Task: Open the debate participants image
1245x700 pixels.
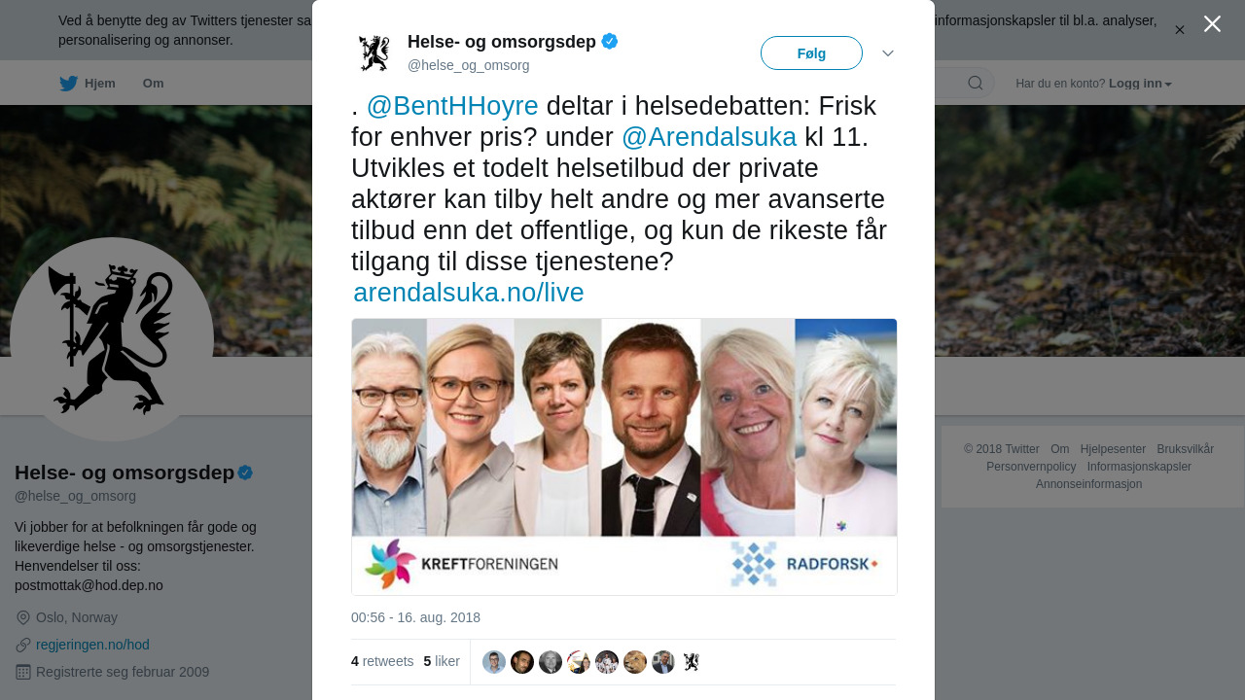Action: pos(624,457)
